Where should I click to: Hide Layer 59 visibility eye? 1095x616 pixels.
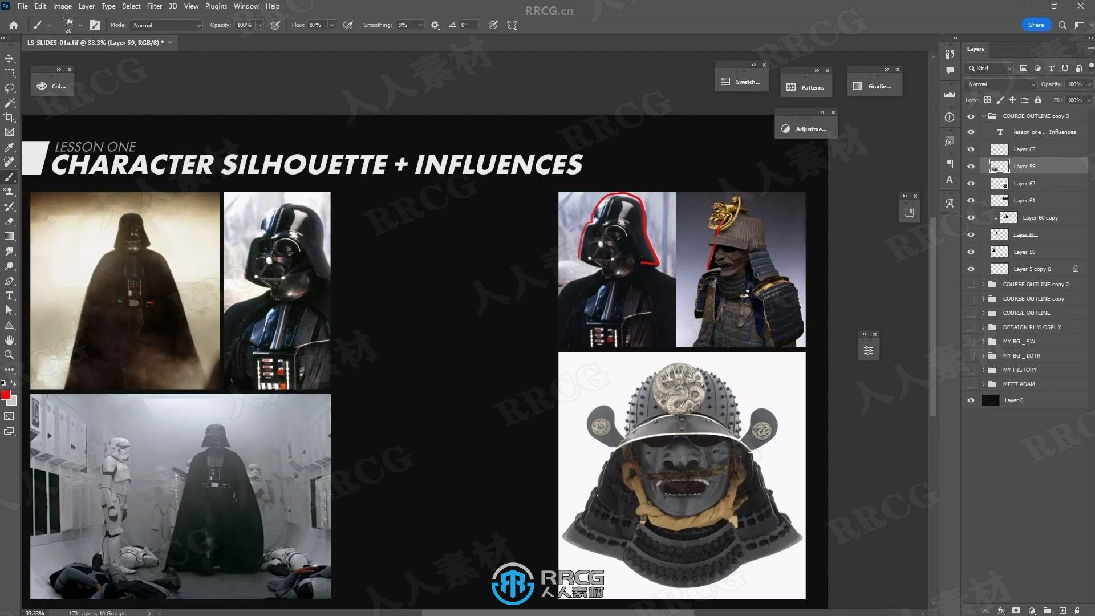971,166
